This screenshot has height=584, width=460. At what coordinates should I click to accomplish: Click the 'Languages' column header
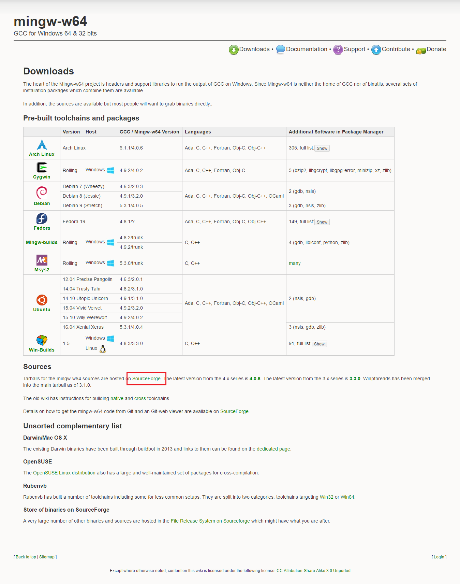[234, 132]
